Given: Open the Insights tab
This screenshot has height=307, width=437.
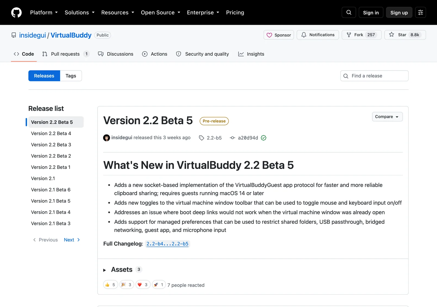Looking at the screenshot, I should pos(251,54).
